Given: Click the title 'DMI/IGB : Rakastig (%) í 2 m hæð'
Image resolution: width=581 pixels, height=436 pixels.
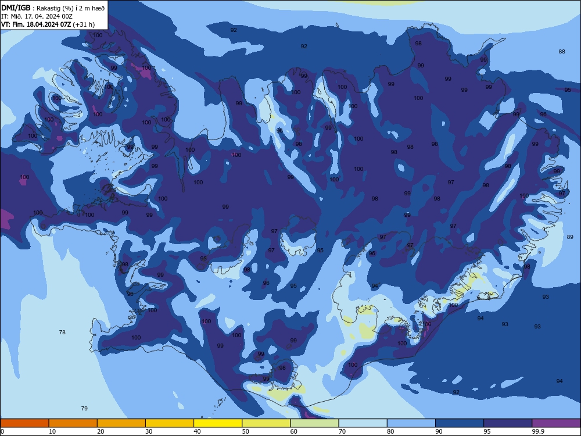Looking at the screenshot, I should pos(53,8).
